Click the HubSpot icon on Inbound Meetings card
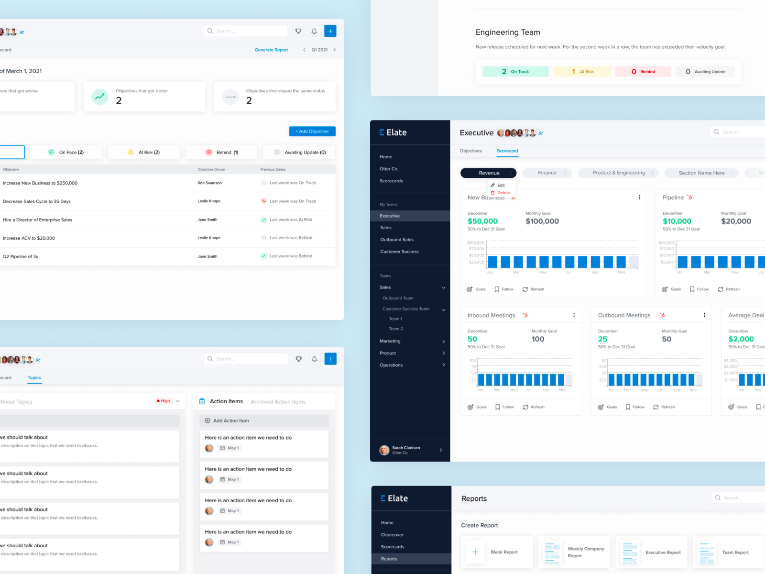 click(x=525, y=315)
